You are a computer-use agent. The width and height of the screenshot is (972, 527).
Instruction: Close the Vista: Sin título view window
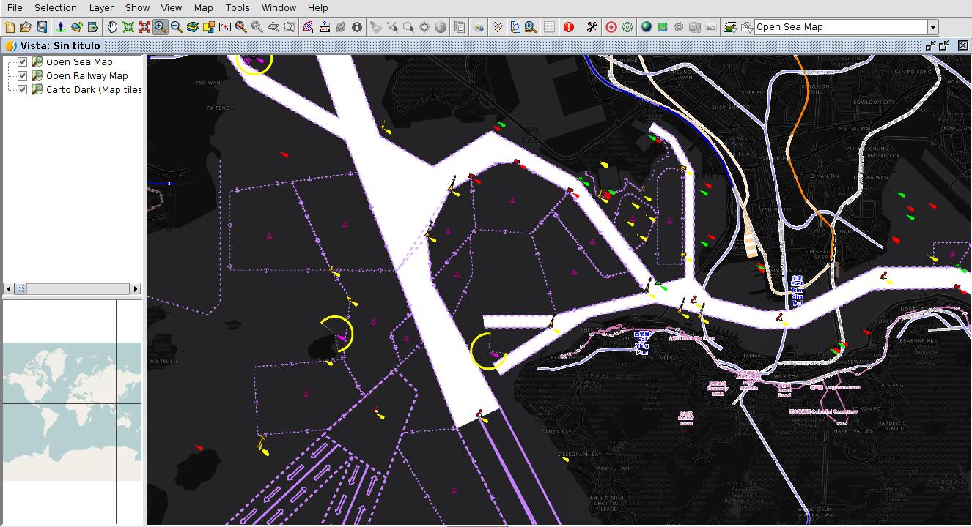pos(963,45)
